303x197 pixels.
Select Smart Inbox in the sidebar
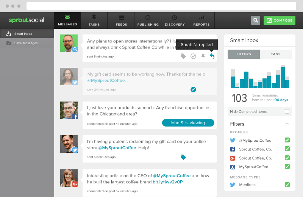click(27, 34)
